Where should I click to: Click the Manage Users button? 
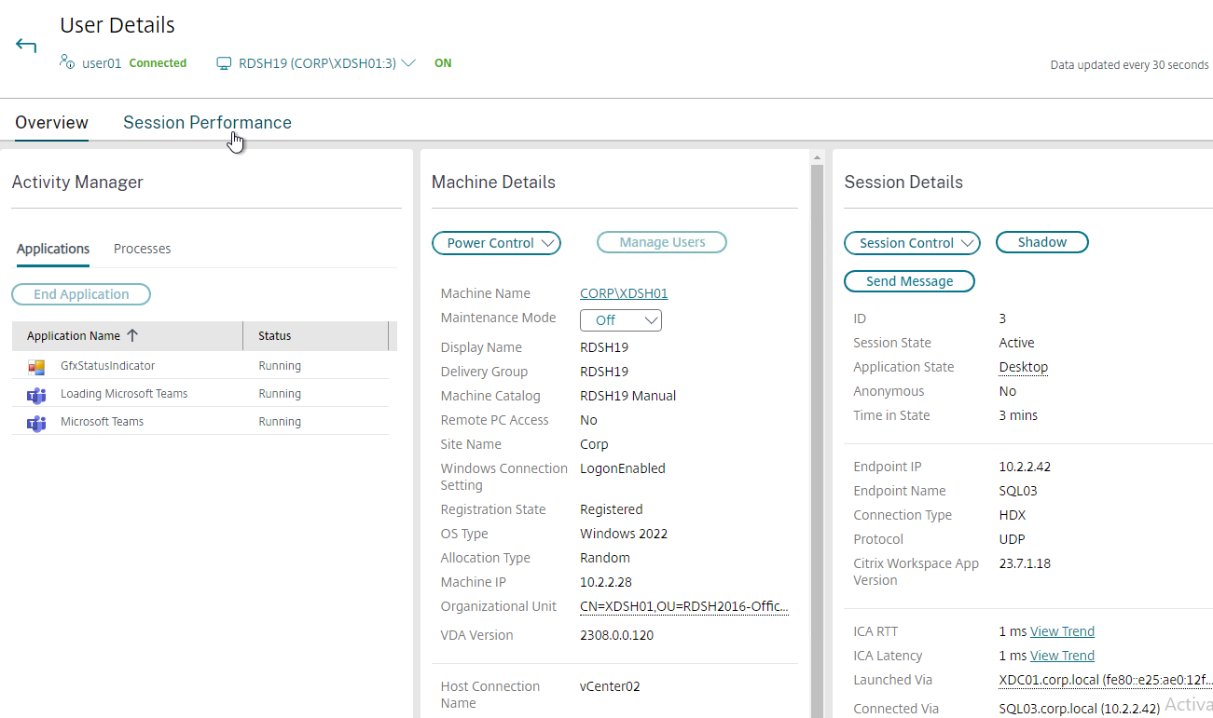(662, 242)
